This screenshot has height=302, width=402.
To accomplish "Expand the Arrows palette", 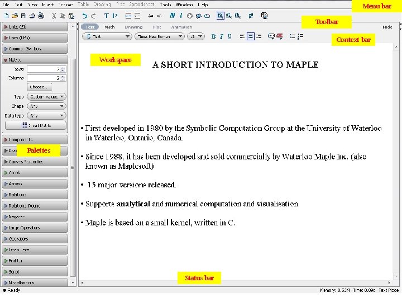I will click(35, 184).
